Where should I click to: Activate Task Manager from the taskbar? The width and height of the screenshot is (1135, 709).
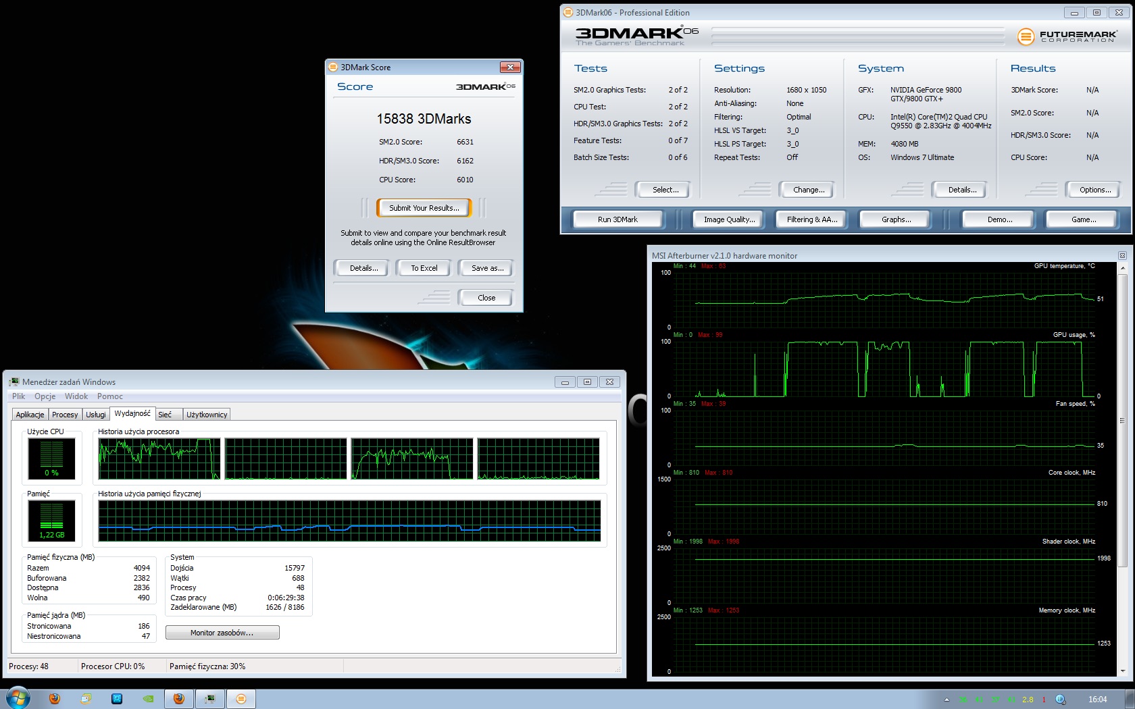[x=210, y=699]
